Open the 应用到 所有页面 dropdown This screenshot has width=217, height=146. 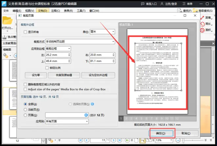(x=67, y=121)
